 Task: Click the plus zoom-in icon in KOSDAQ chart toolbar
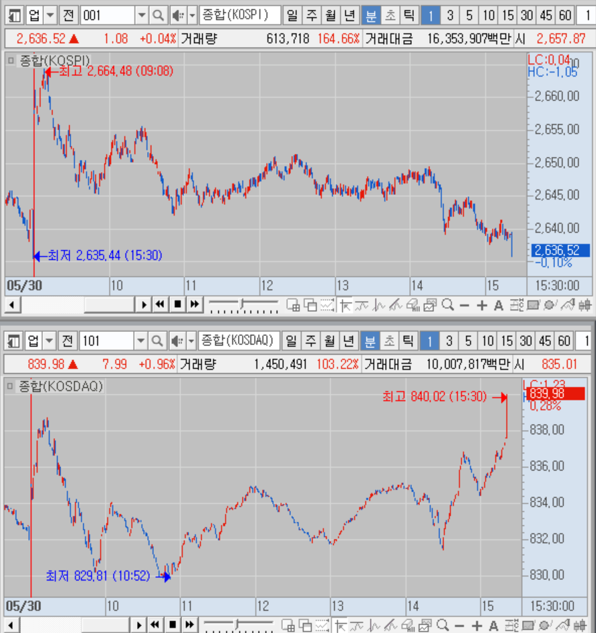pos(477,626)
